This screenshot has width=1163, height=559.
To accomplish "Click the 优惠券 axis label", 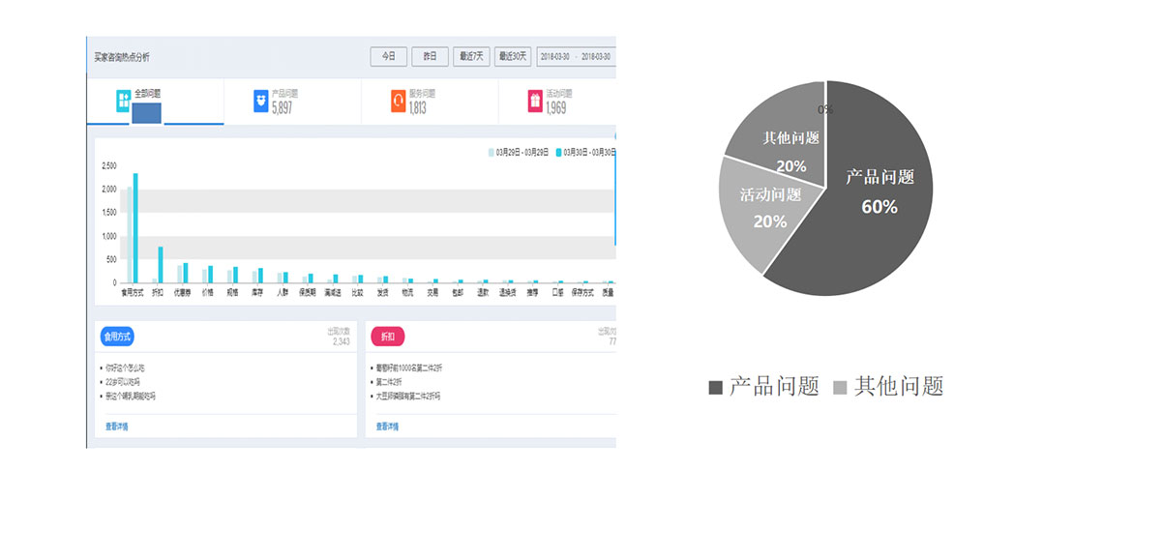I will pos(182,291).
